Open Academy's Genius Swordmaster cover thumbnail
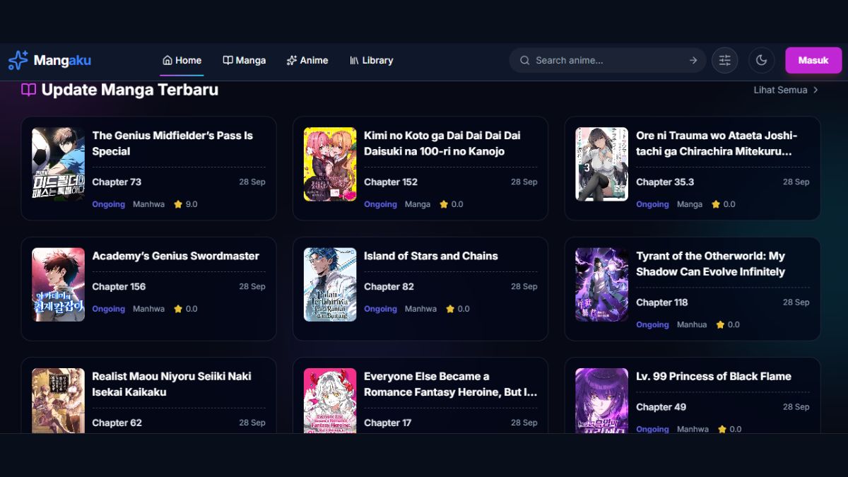Viewport: 848px width, 477px height. coord(58,285)
